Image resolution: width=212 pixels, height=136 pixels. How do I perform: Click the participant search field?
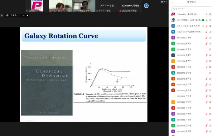click(192, 8)
